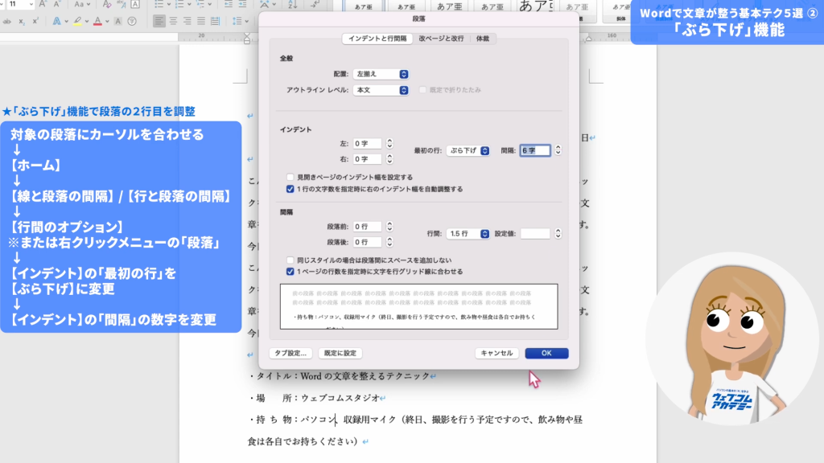Click the center align icon
This screenshot has width=824, height=463.
[x=173, y=21]
